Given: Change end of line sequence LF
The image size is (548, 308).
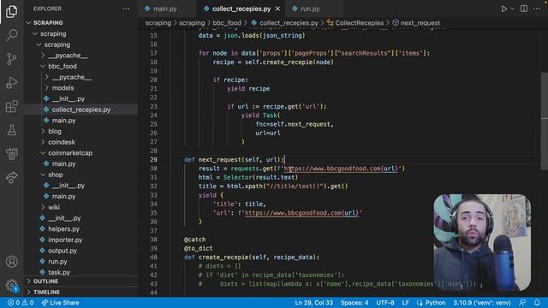Looking at the screenshot, I should [x=405, y=303].
